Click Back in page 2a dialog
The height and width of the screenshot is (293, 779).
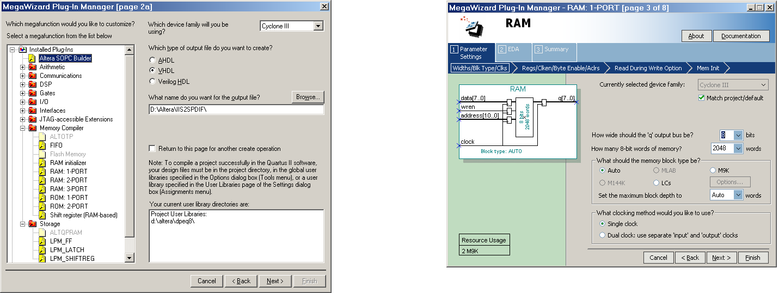[x=241, y=281]
